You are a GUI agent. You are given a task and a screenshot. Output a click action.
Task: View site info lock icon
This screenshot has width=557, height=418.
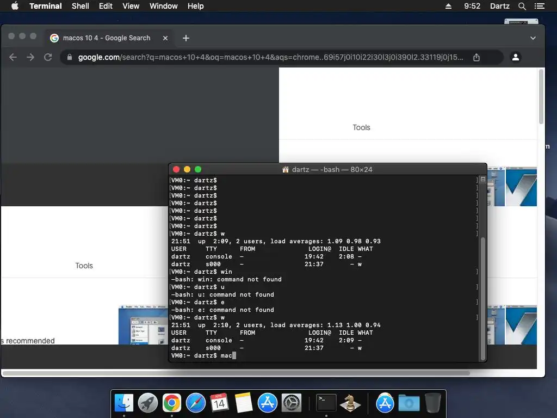click(x=70, y=57)
